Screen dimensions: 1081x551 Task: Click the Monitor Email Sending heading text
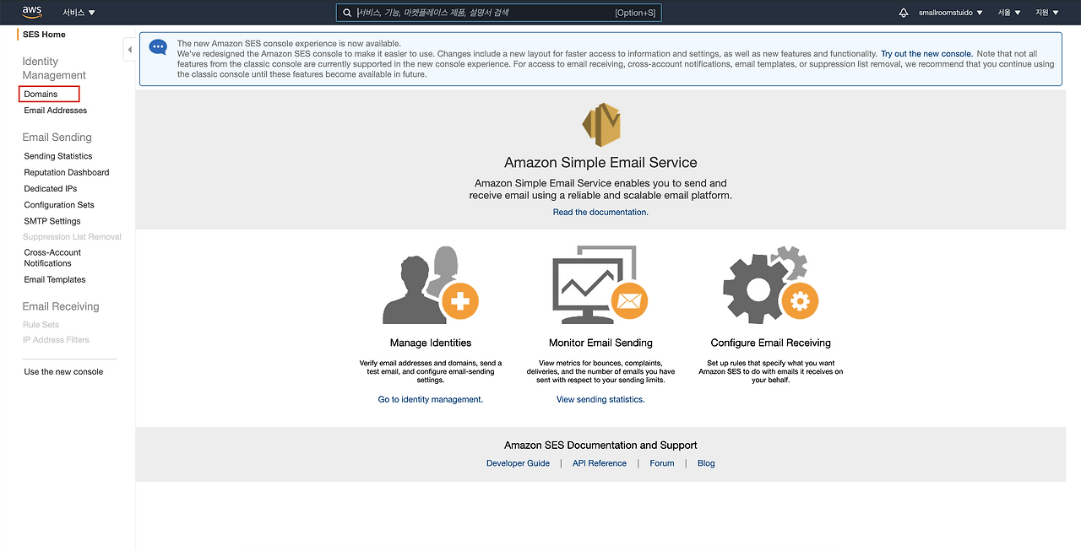[600, 343]
